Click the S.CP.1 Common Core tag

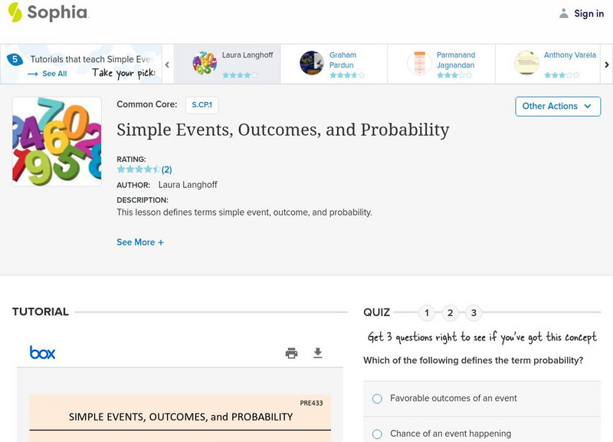tap(202, 104)
